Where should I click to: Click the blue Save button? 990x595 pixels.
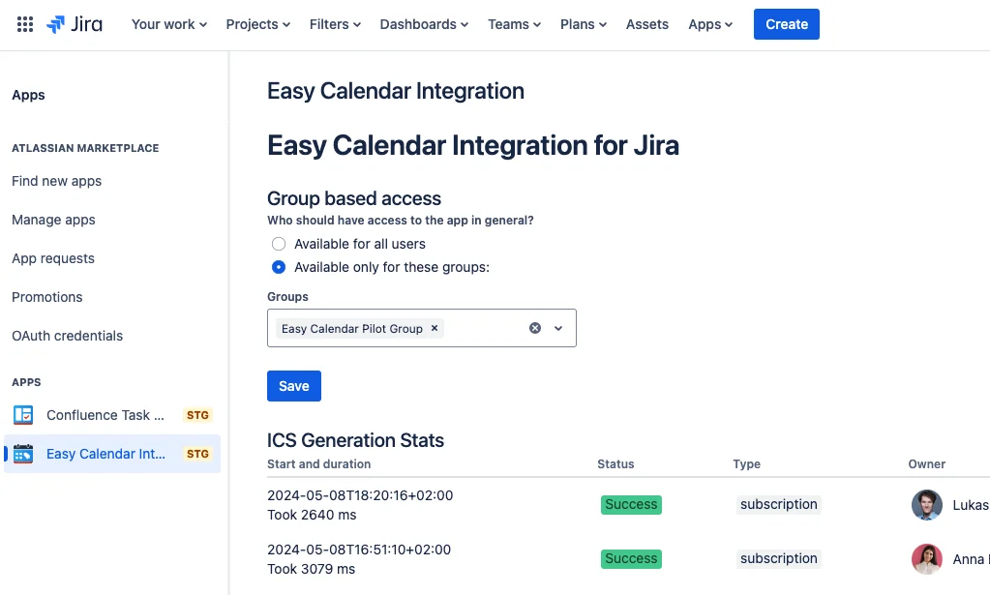click(x=294, y=386)
